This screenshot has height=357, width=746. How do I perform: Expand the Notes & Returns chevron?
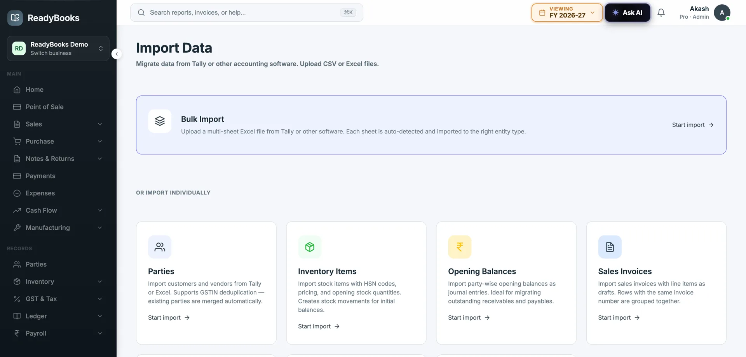100,159
